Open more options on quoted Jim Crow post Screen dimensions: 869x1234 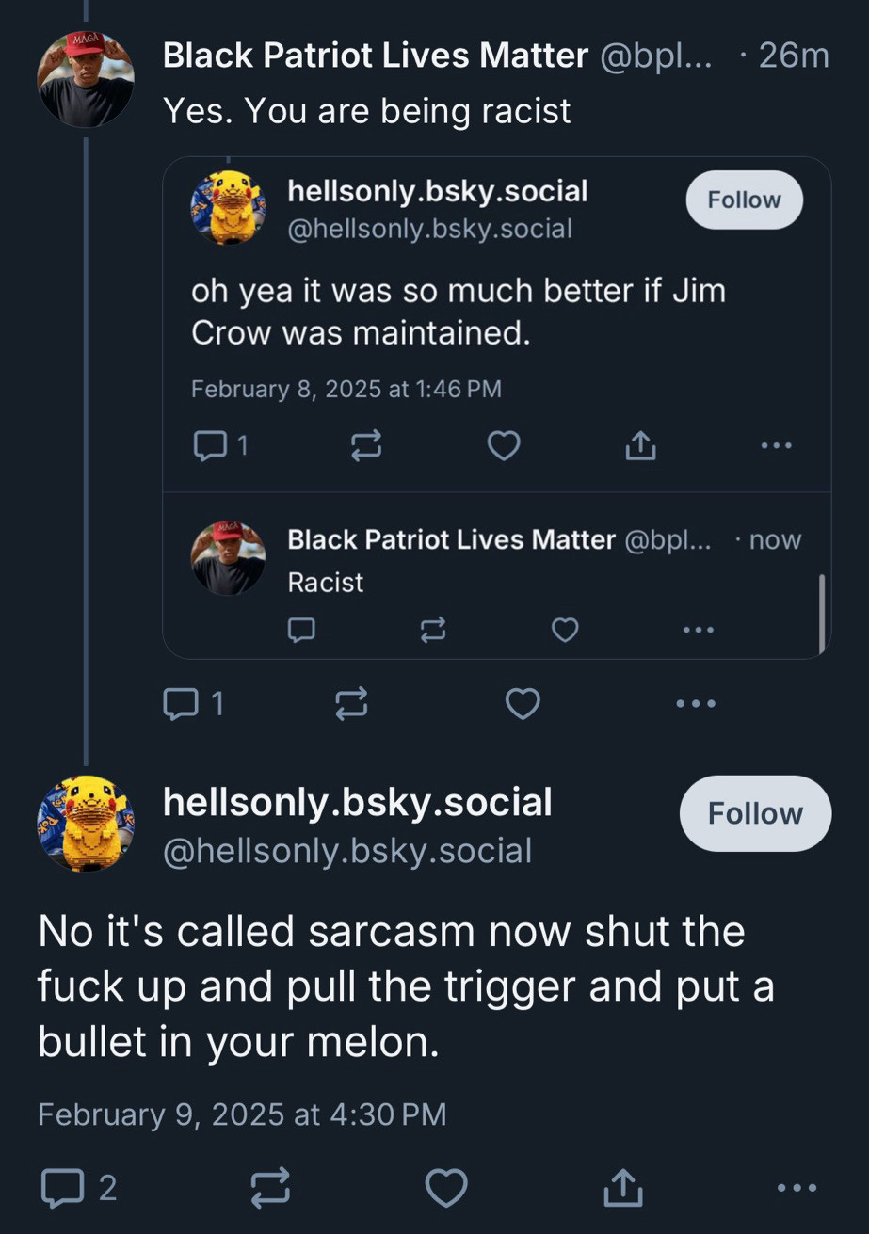[777, 445]
